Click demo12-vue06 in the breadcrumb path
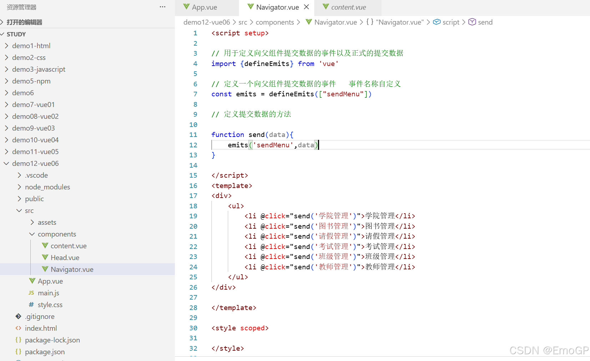 point(207,22)
